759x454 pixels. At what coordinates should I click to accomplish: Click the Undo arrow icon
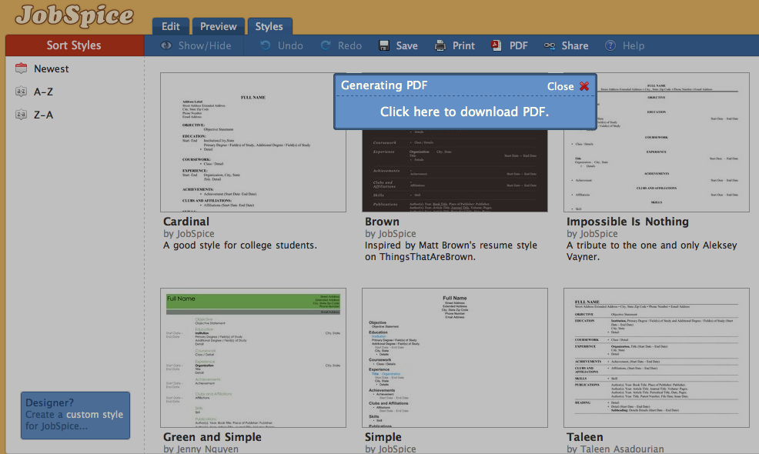coord(266,45)
